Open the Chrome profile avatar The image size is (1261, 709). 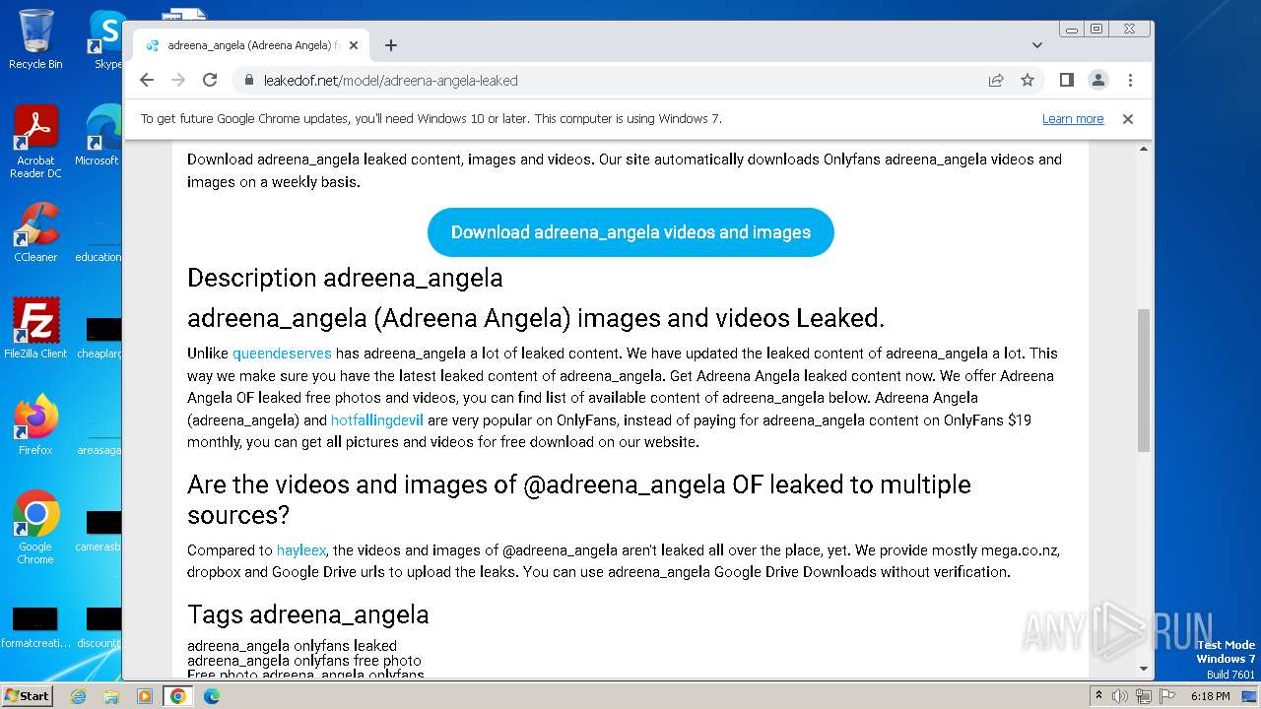pos(1097,80)
